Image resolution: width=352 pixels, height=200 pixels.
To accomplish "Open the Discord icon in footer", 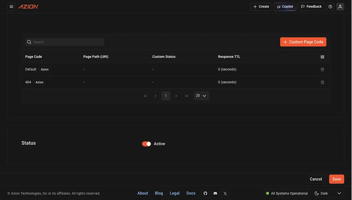I will click(215, 193).
